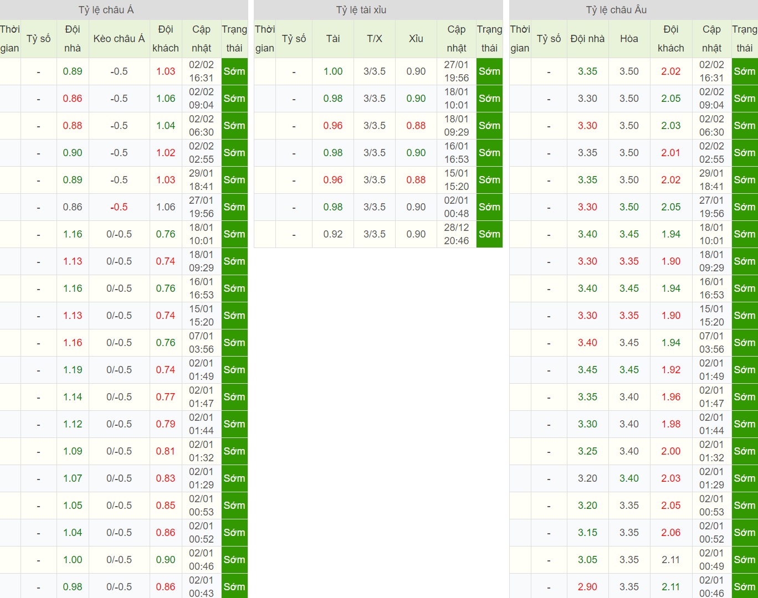Click home odds 2.90 in châu Âu table

(x=587, y=587)
